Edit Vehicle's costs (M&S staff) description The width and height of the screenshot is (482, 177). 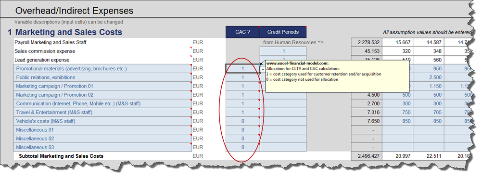click(102, 121)
